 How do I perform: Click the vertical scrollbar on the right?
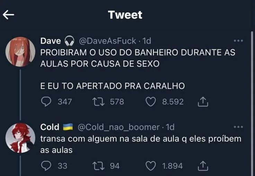(252, 104)
